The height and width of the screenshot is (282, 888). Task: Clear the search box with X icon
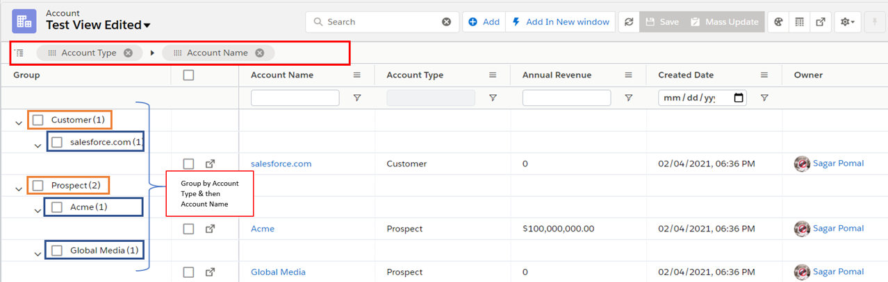point(447,22)
